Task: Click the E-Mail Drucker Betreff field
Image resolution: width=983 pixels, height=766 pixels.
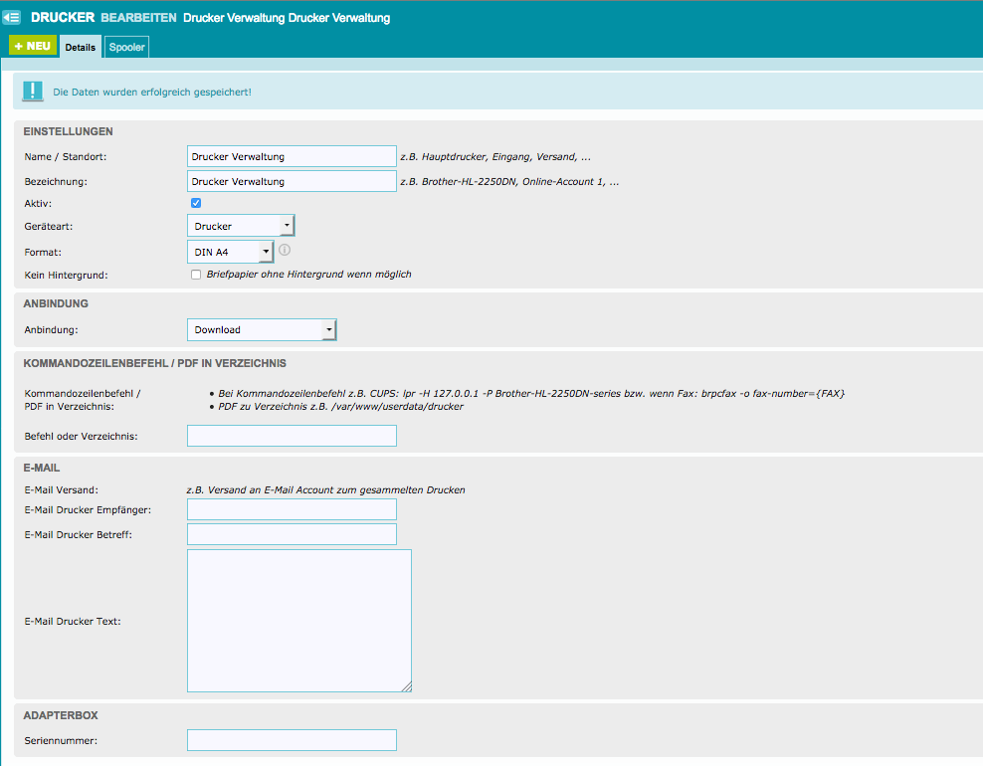Action: (292, 534)
